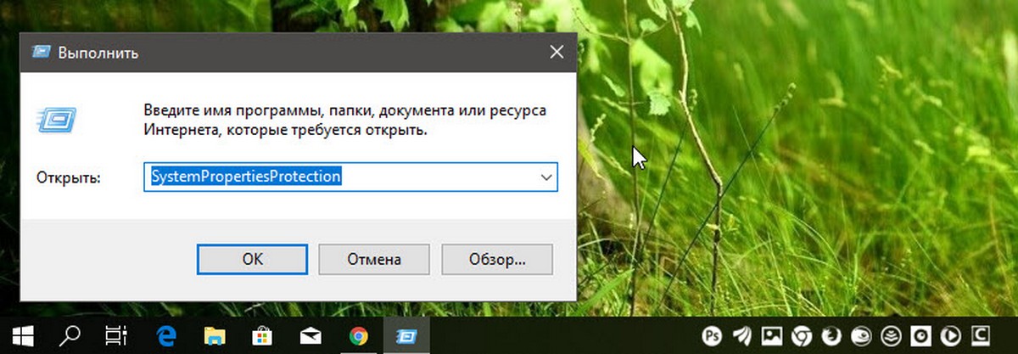The image size is (1018, 354).
Task: Close the Выполнить dialog
Action: (x=557, y=53)
